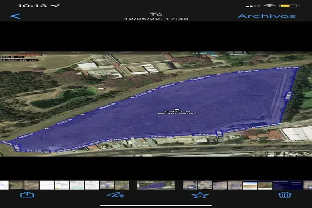The image size is (312, 208).
Task: Tap the home indicator bar
Action: click(x=156, y=205)
